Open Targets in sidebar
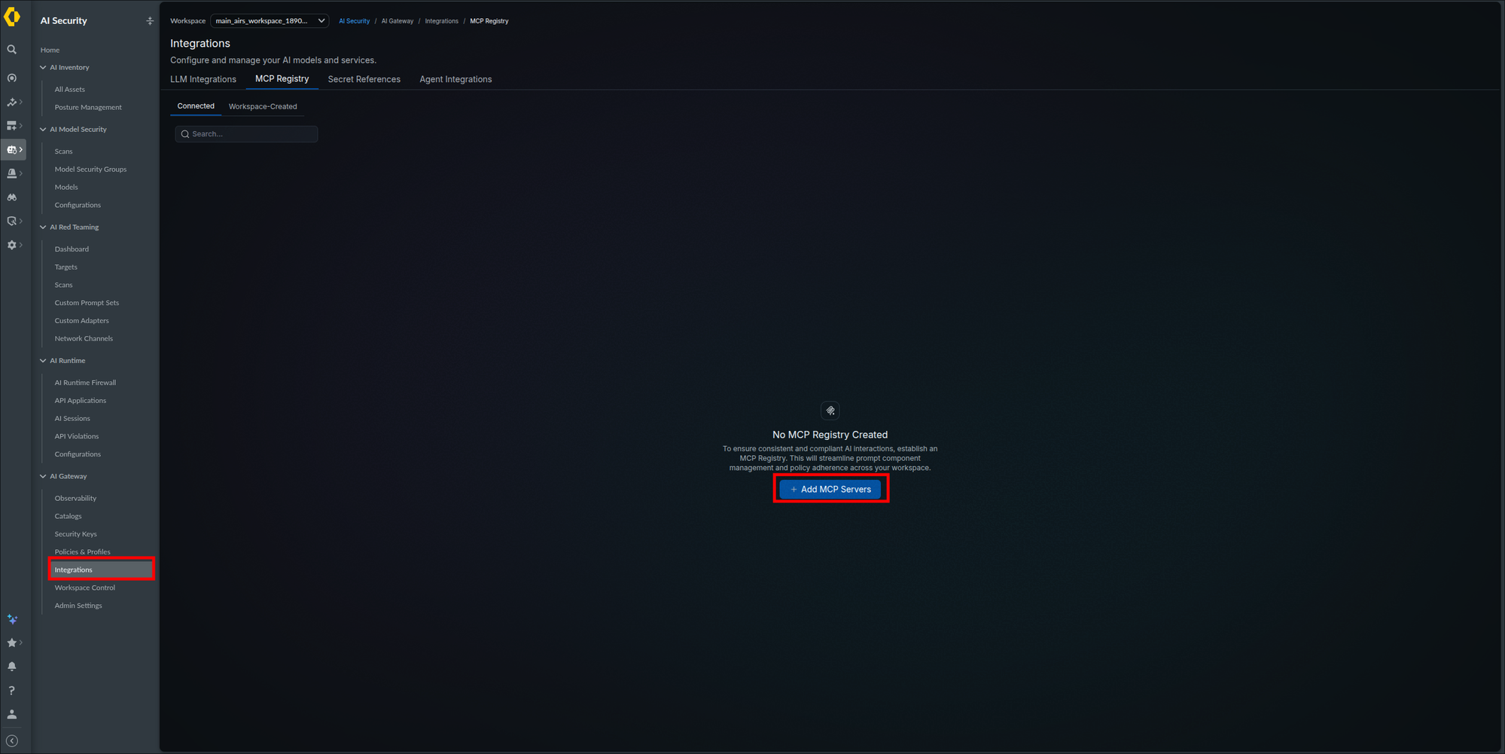Viewport: 1505px width, 754px height. [66, 267]
